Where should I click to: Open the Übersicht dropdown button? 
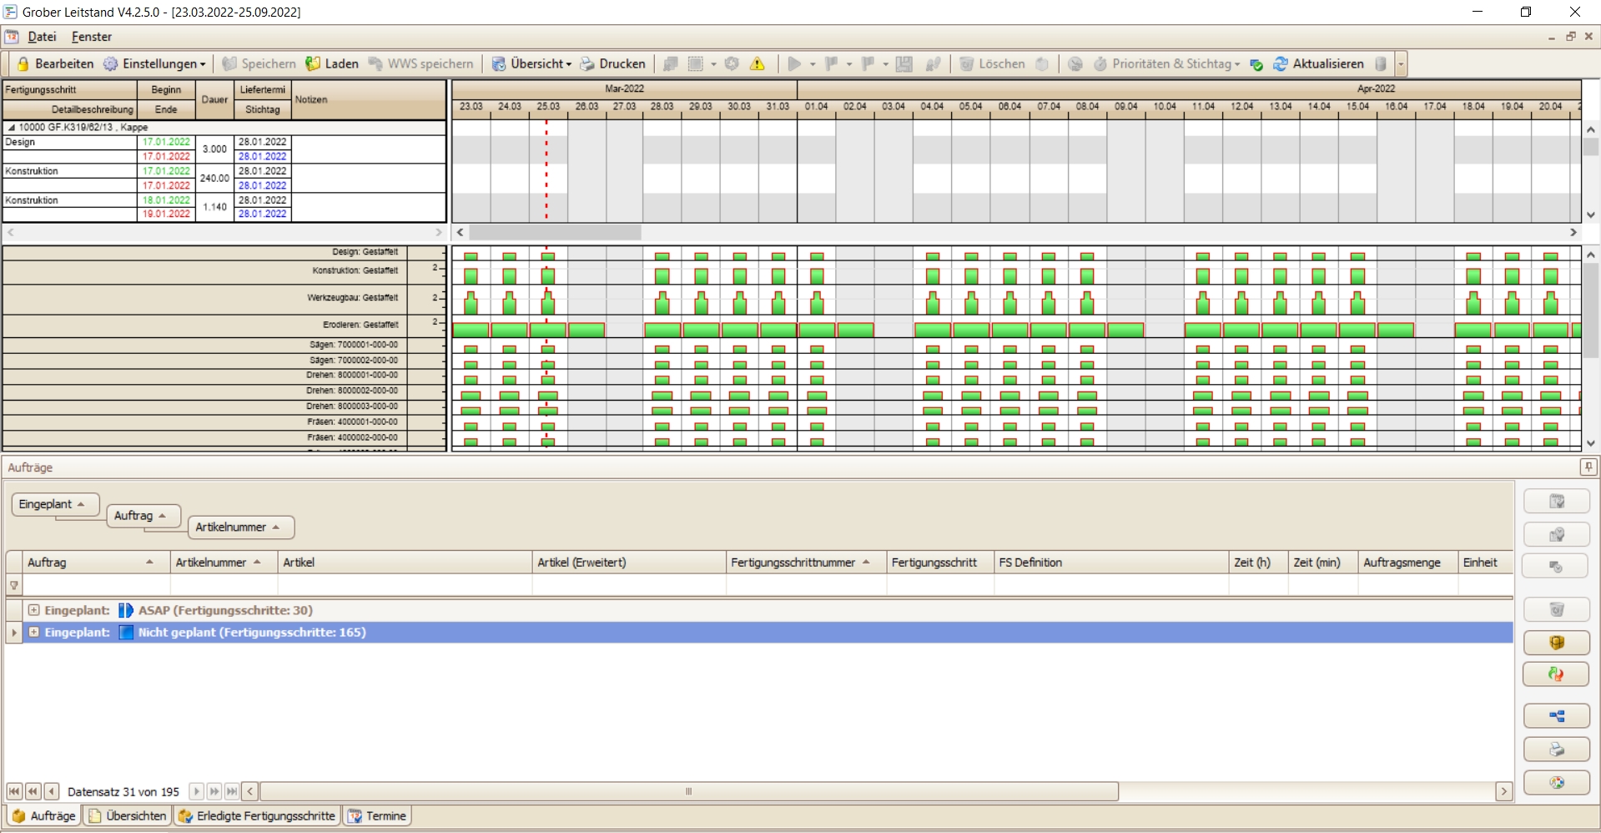coord(532,64)
